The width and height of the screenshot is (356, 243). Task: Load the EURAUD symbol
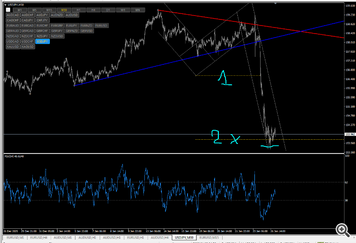(x=13, y=26)
